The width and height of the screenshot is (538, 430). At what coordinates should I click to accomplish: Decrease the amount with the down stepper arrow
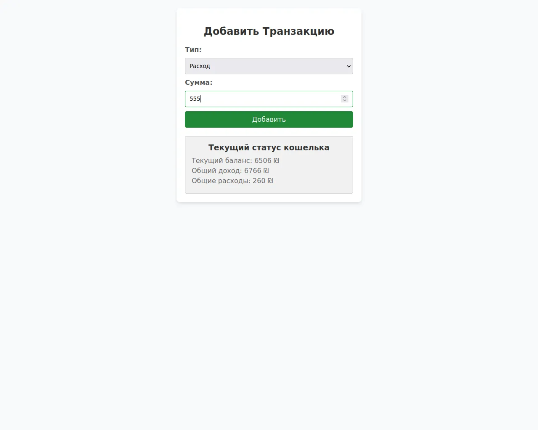coord(345,101)
